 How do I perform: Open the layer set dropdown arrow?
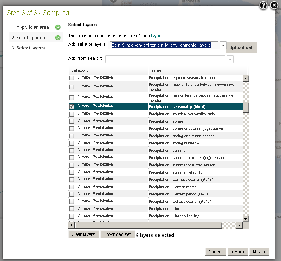pyautogui.click(x=224, y=45)
